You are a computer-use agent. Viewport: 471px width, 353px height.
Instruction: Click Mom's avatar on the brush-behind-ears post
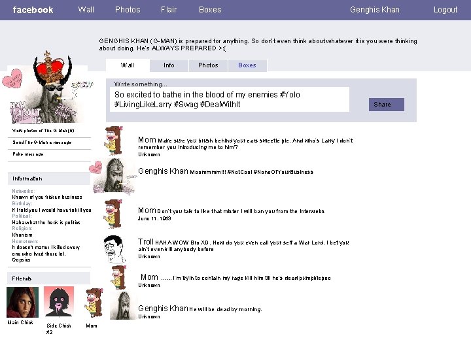point(114,141)
